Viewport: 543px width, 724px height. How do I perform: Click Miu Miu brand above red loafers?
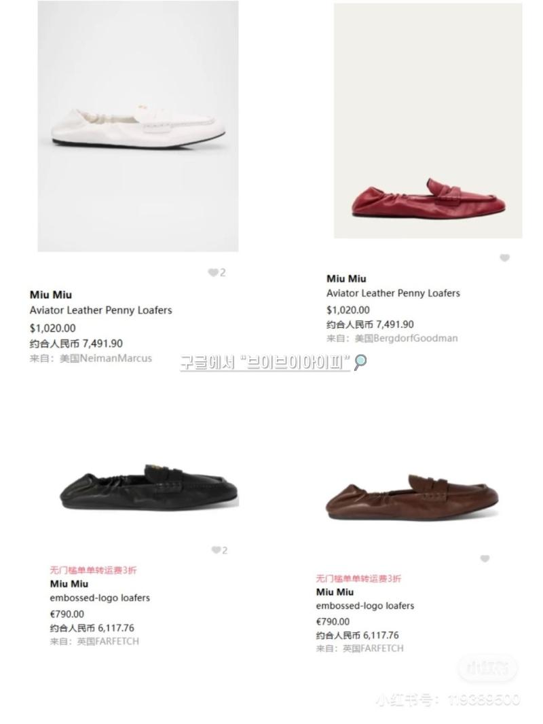tap(346, 278)
